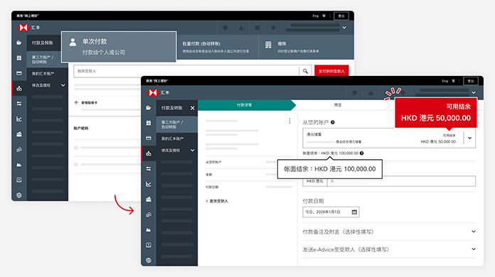This screenshot has height=277, width=495.
Task: Click the payee search input field
Action: pyautogui.click(x=186, y=71)
